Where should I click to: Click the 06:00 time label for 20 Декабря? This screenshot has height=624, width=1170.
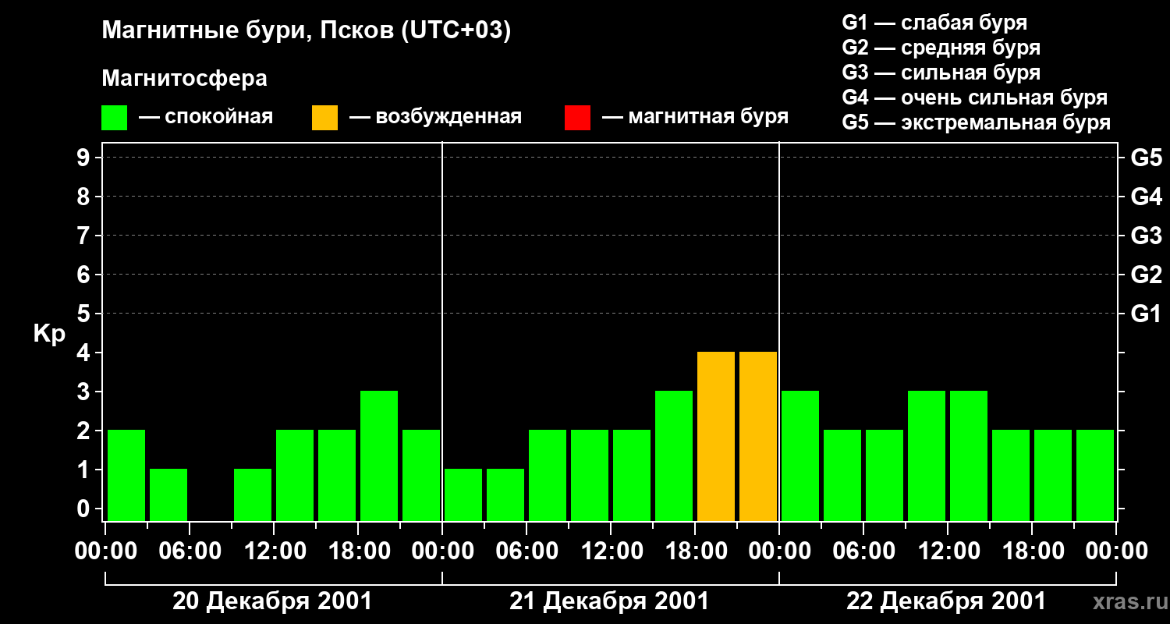pyautogui.click(x=190, y=551)
